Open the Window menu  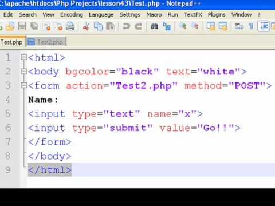click(241, 15)
